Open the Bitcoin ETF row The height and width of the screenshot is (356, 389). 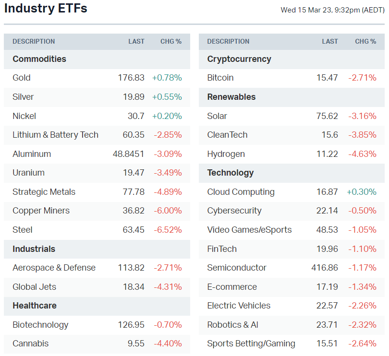(x=220, y=78)
